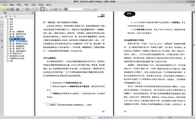
Task: Click the delete bookmark trash icon
Action: (x=6, y=16)
